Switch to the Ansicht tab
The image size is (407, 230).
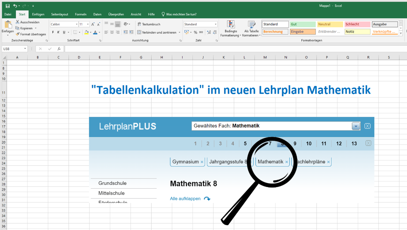tap(136, 14)
